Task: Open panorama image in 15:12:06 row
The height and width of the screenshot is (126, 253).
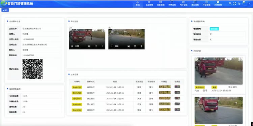Action: (177, 98)
